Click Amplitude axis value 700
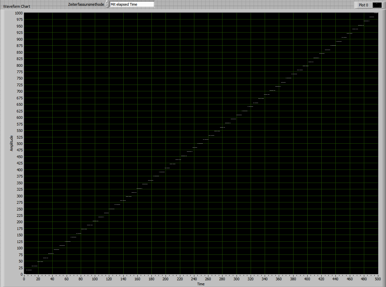 pyautogui.click(x=20, y=91)
